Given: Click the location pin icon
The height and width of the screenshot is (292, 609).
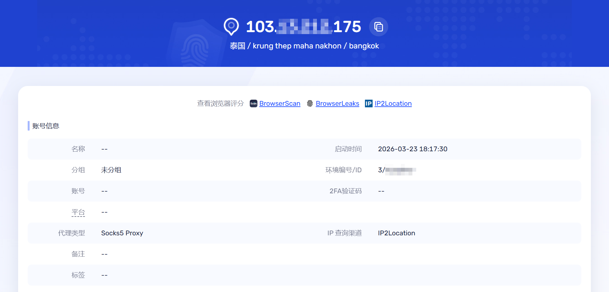Looking at the screenshot, I should (231, 26).
